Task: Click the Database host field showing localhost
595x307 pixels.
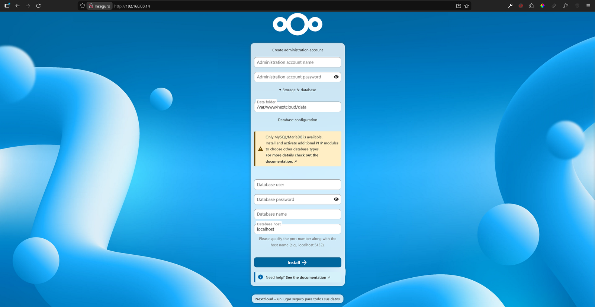Action: coord(297,229)
